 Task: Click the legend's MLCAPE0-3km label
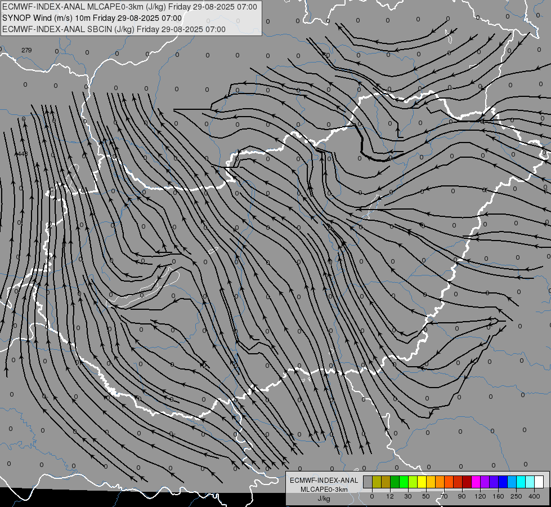click(x=324, y=490)
